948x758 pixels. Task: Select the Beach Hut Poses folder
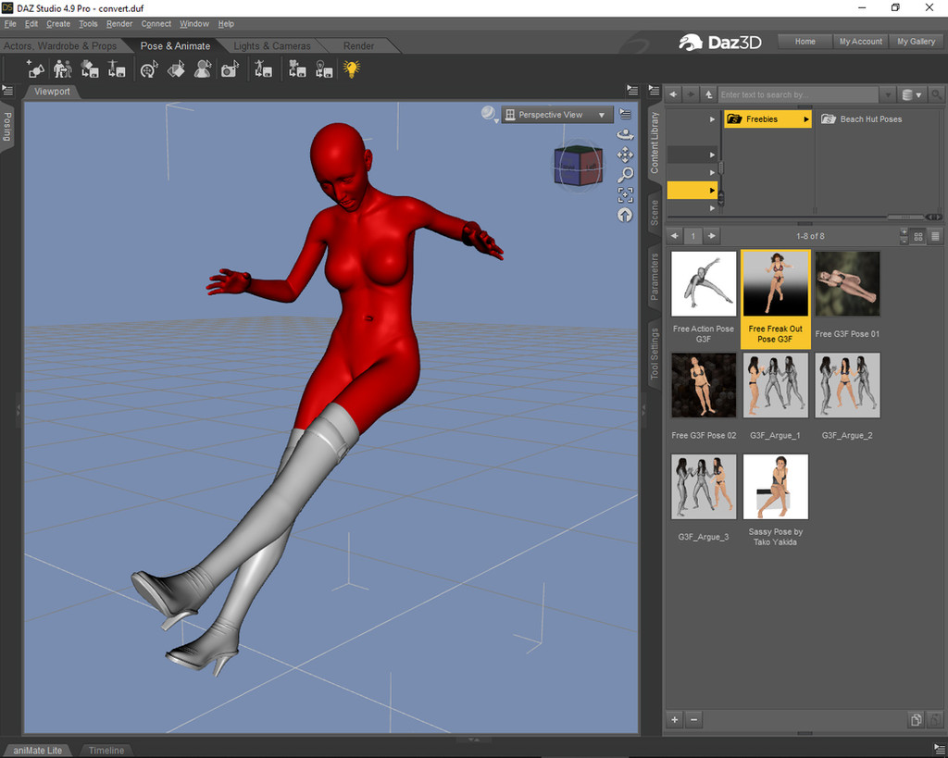[862, 119]
